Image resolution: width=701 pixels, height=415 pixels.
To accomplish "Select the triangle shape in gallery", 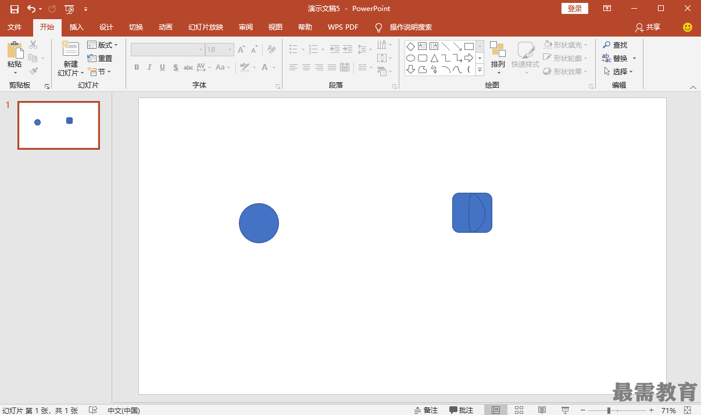I will pos(434,58).
